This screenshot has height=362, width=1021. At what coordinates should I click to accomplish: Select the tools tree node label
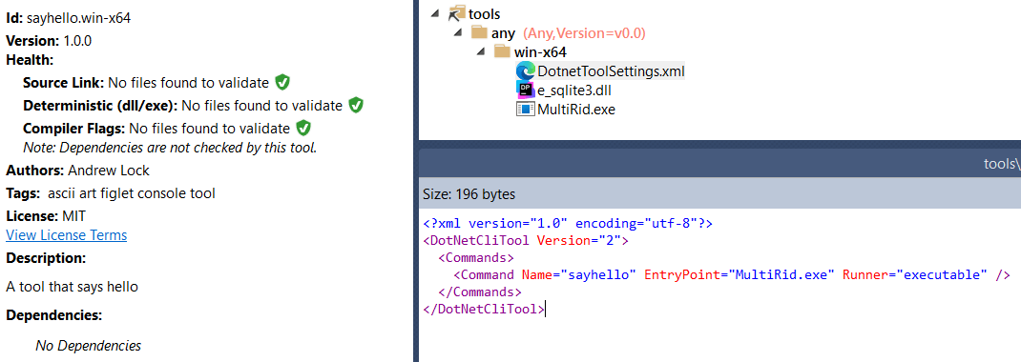tap(485, 13)
